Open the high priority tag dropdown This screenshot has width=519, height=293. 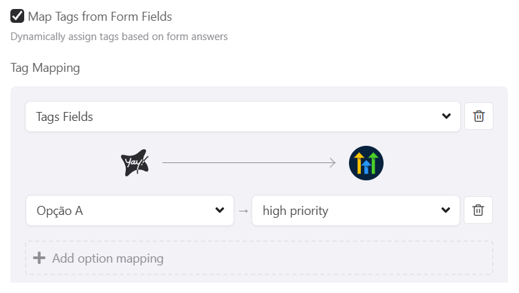click(x=355, y=211)
